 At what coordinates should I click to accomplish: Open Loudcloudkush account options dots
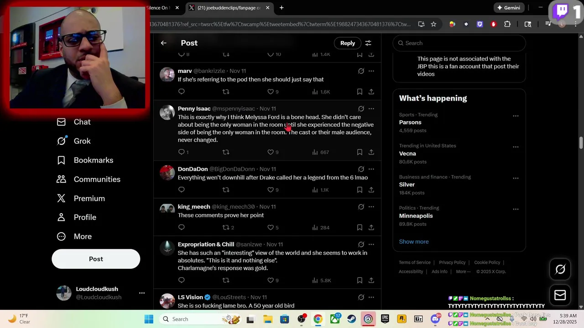142,293
